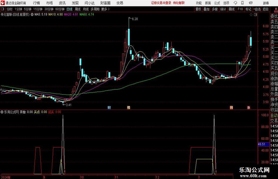Click the 46.51 axis value marker
The width and height of the screenshot is (278, 179).
click(x=264, y=144)
